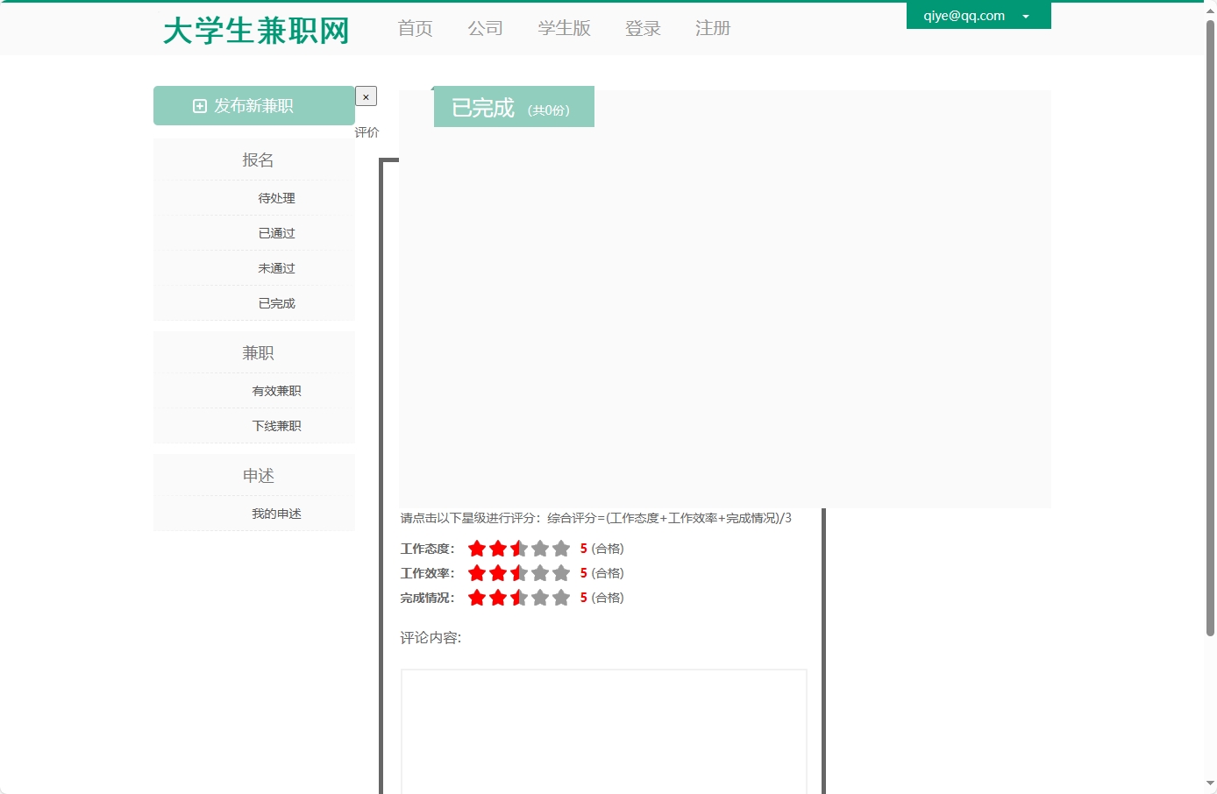1217x794 pixels.
Task: Open the 注册 registration page
Action: point(713,28)
